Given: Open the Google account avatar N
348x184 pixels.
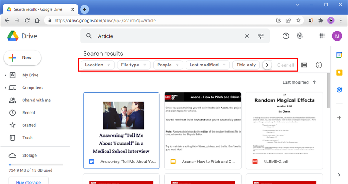Looking at the screenshot, I should tap(337, 36).
